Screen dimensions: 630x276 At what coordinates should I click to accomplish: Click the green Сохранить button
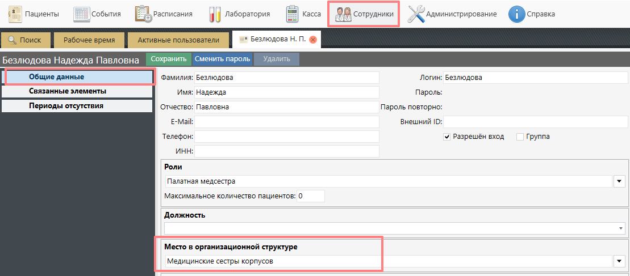tap(169, 59)
